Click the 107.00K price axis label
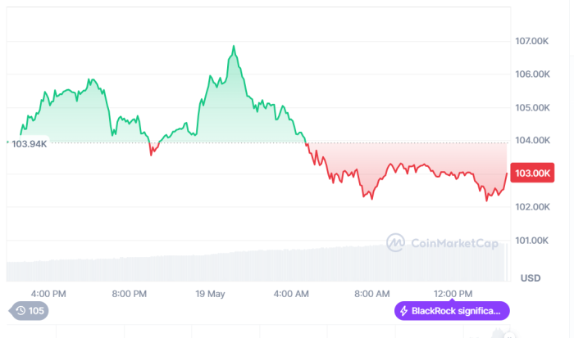The image size is (574, 338). [x=531, y=41]
